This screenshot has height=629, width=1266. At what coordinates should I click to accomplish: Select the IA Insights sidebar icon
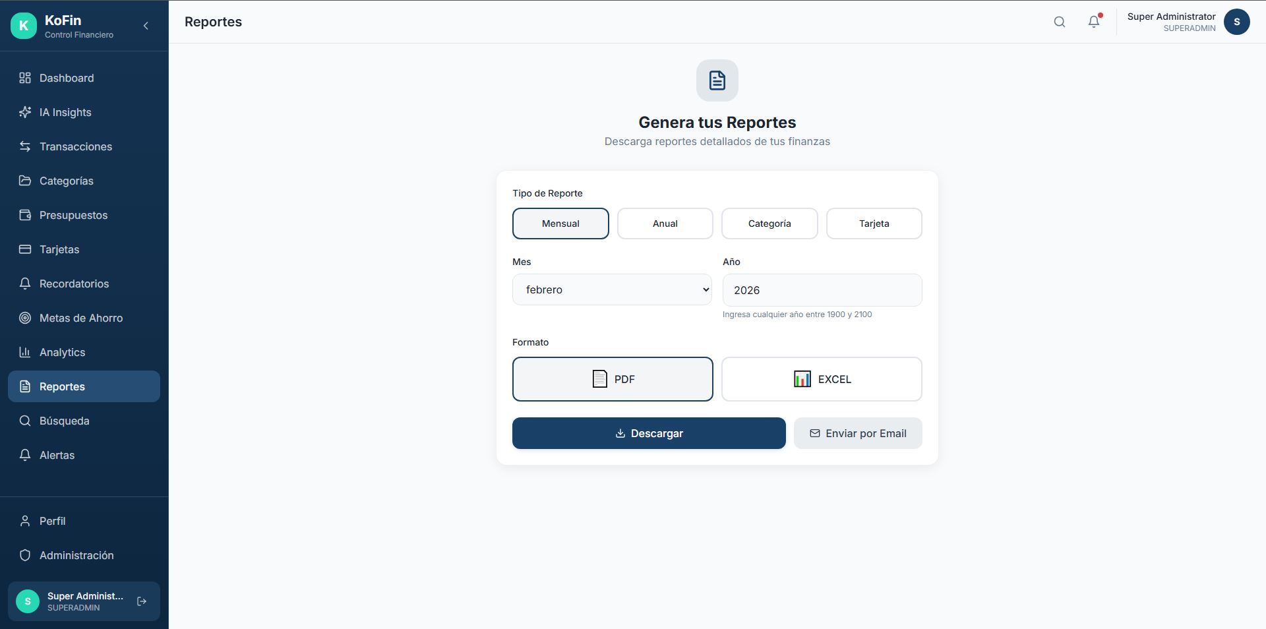tap(25, 112)
